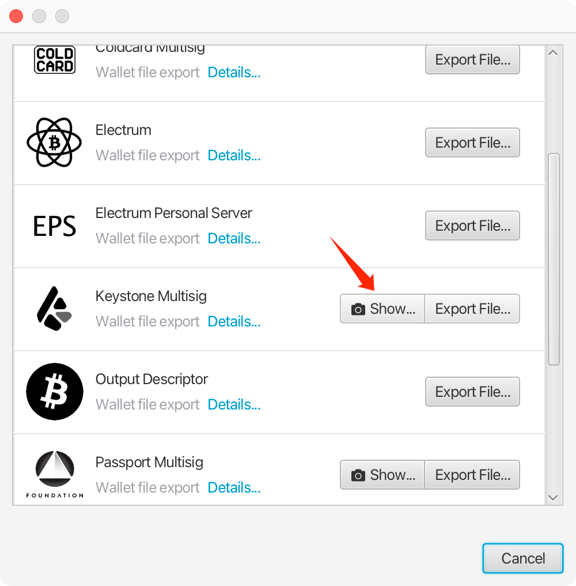This screenshot has height=586, width=576.
Task: Export the Electrum wallet file
Action: pos(472,142)
